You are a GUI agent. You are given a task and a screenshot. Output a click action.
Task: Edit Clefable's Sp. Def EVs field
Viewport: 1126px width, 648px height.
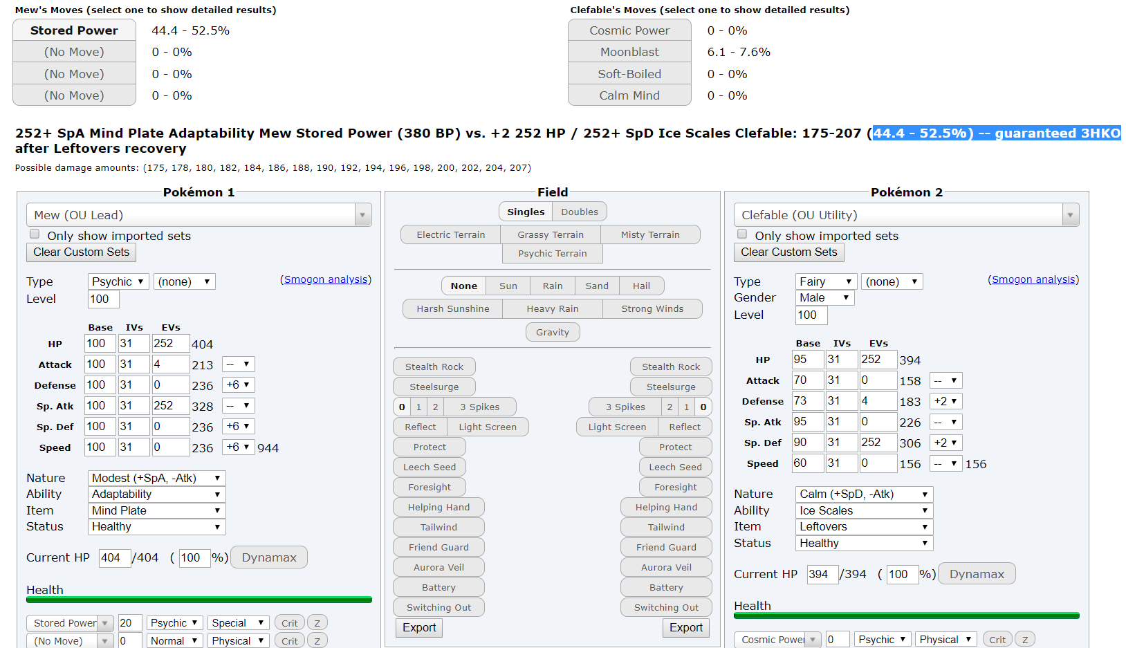coord(878,442)
